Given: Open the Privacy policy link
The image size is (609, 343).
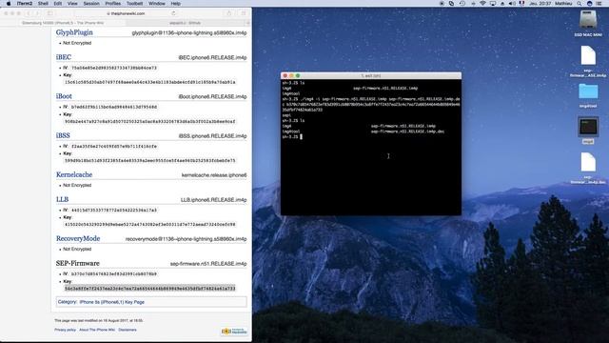Looking at the screenshot, I should [65, 330].
